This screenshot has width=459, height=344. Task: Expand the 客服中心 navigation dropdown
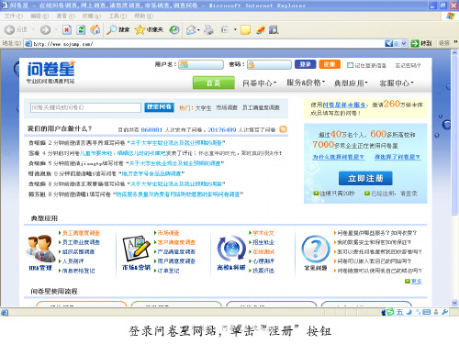(397, 83)
